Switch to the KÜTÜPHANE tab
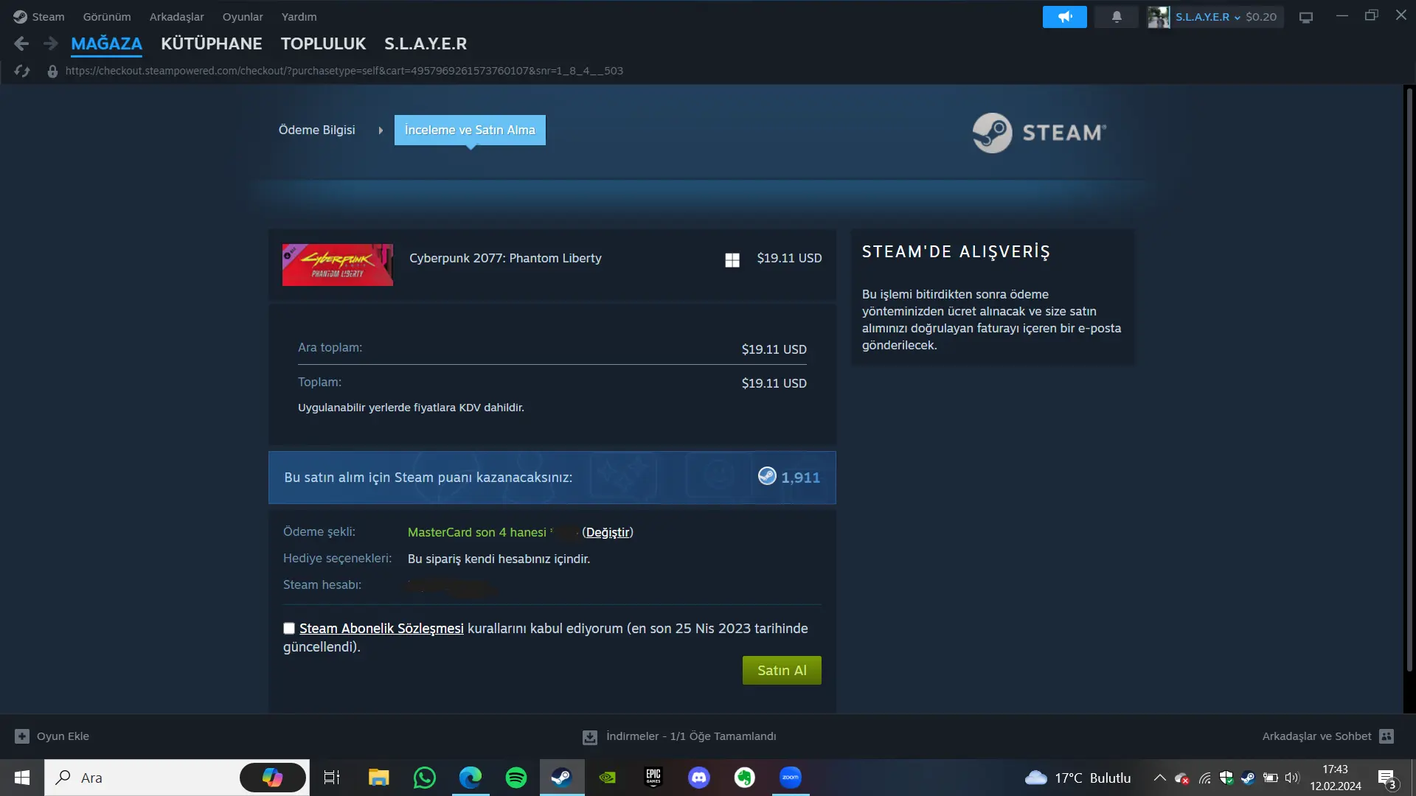This screenshot has width=1416, height=796. pyautogui.click(x=212, y=43)
